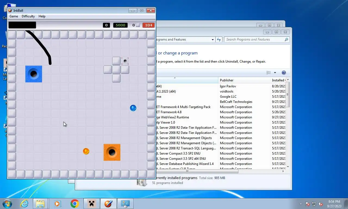The width and height of the screenshot is (348, 209).
Task: Click the vertical scrollbar up arrow in program list
Action: [288, 80]
